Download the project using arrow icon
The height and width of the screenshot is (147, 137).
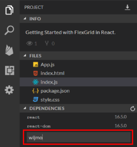[128, 7]
